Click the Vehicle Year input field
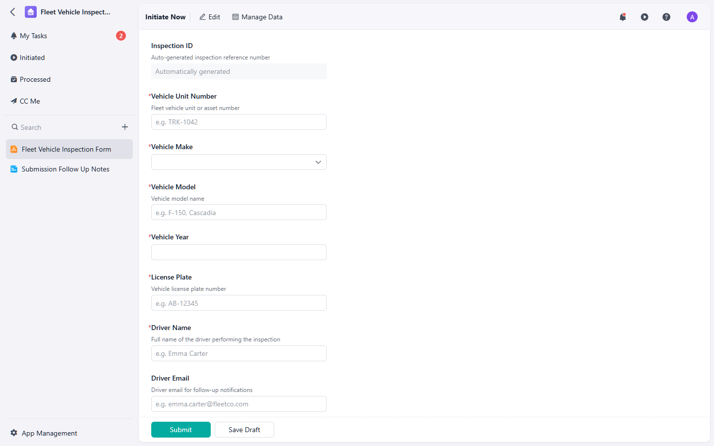The image size is (714, 446). tap(239, 252)
